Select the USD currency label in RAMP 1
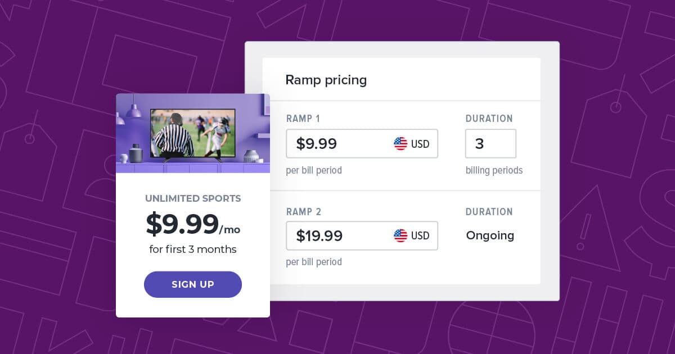Screen dimensions: 675x354 422,143
